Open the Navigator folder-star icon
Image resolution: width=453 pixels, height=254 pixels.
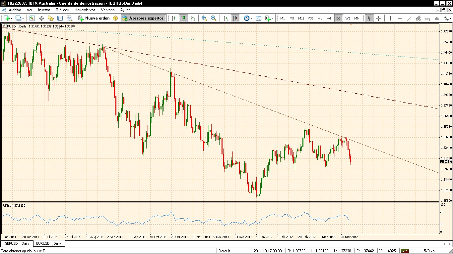point(51,18)
